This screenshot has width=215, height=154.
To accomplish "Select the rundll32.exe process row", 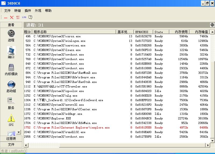I will (x=117, y=132).
